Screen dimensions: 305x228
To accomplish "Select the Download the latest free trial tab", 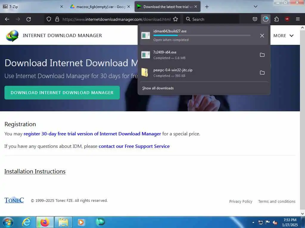I will coord(167,7).
